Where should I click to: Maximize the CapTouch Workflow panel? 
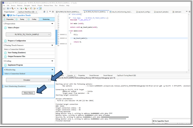pos(53,12)
